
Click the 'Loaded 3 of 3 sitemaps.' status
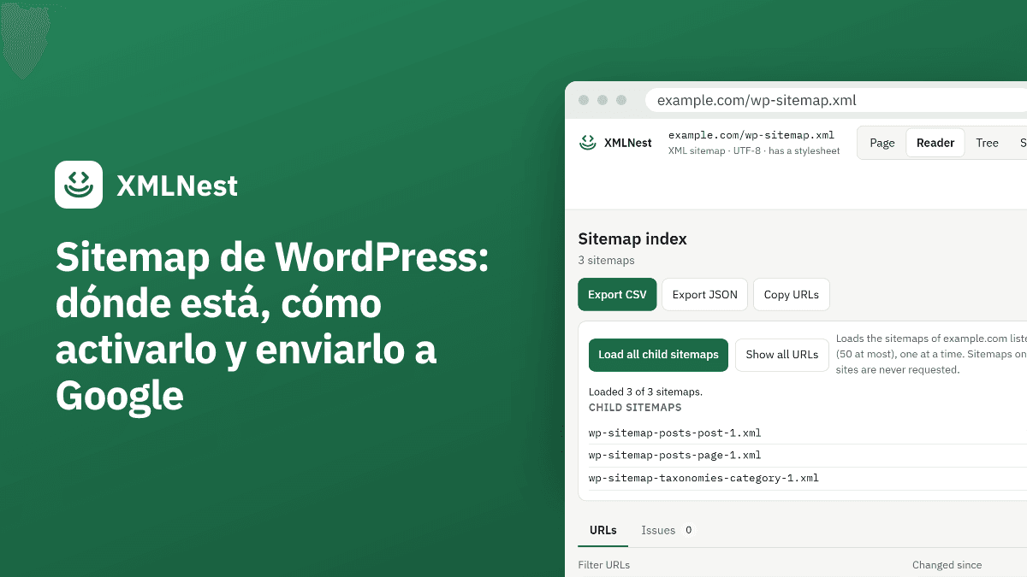tap(645, 392)
